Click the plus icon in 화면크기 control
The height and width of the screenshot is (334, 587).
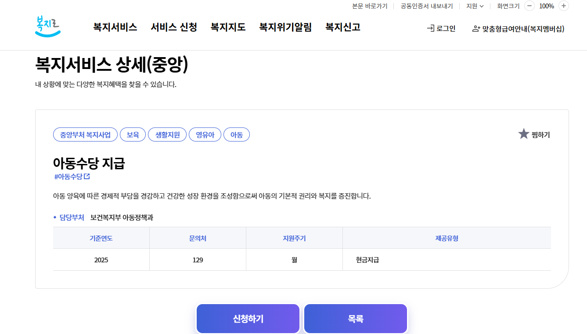click(x=562, y=6)
